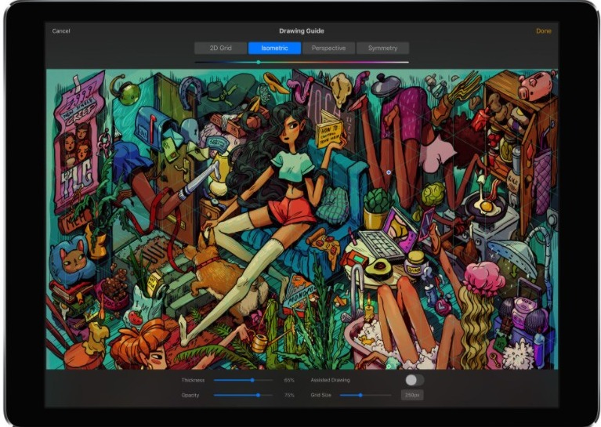The height and width of the screenshot is (427, 601).
Task: Click the guide color hue slider bar
Action: pyautogui.click(x=302, y=62)
